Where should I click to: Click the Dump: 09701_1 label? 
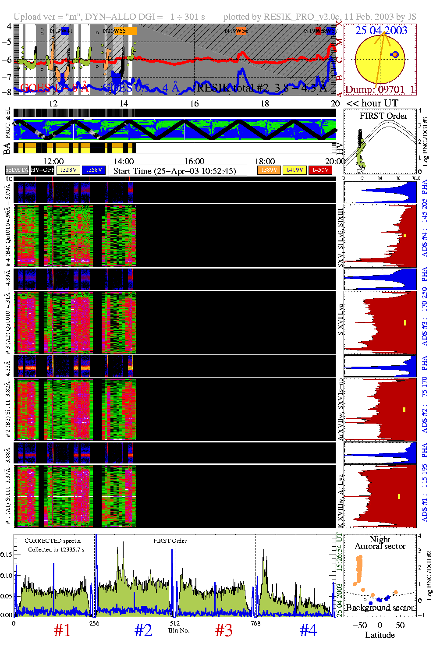380,89
